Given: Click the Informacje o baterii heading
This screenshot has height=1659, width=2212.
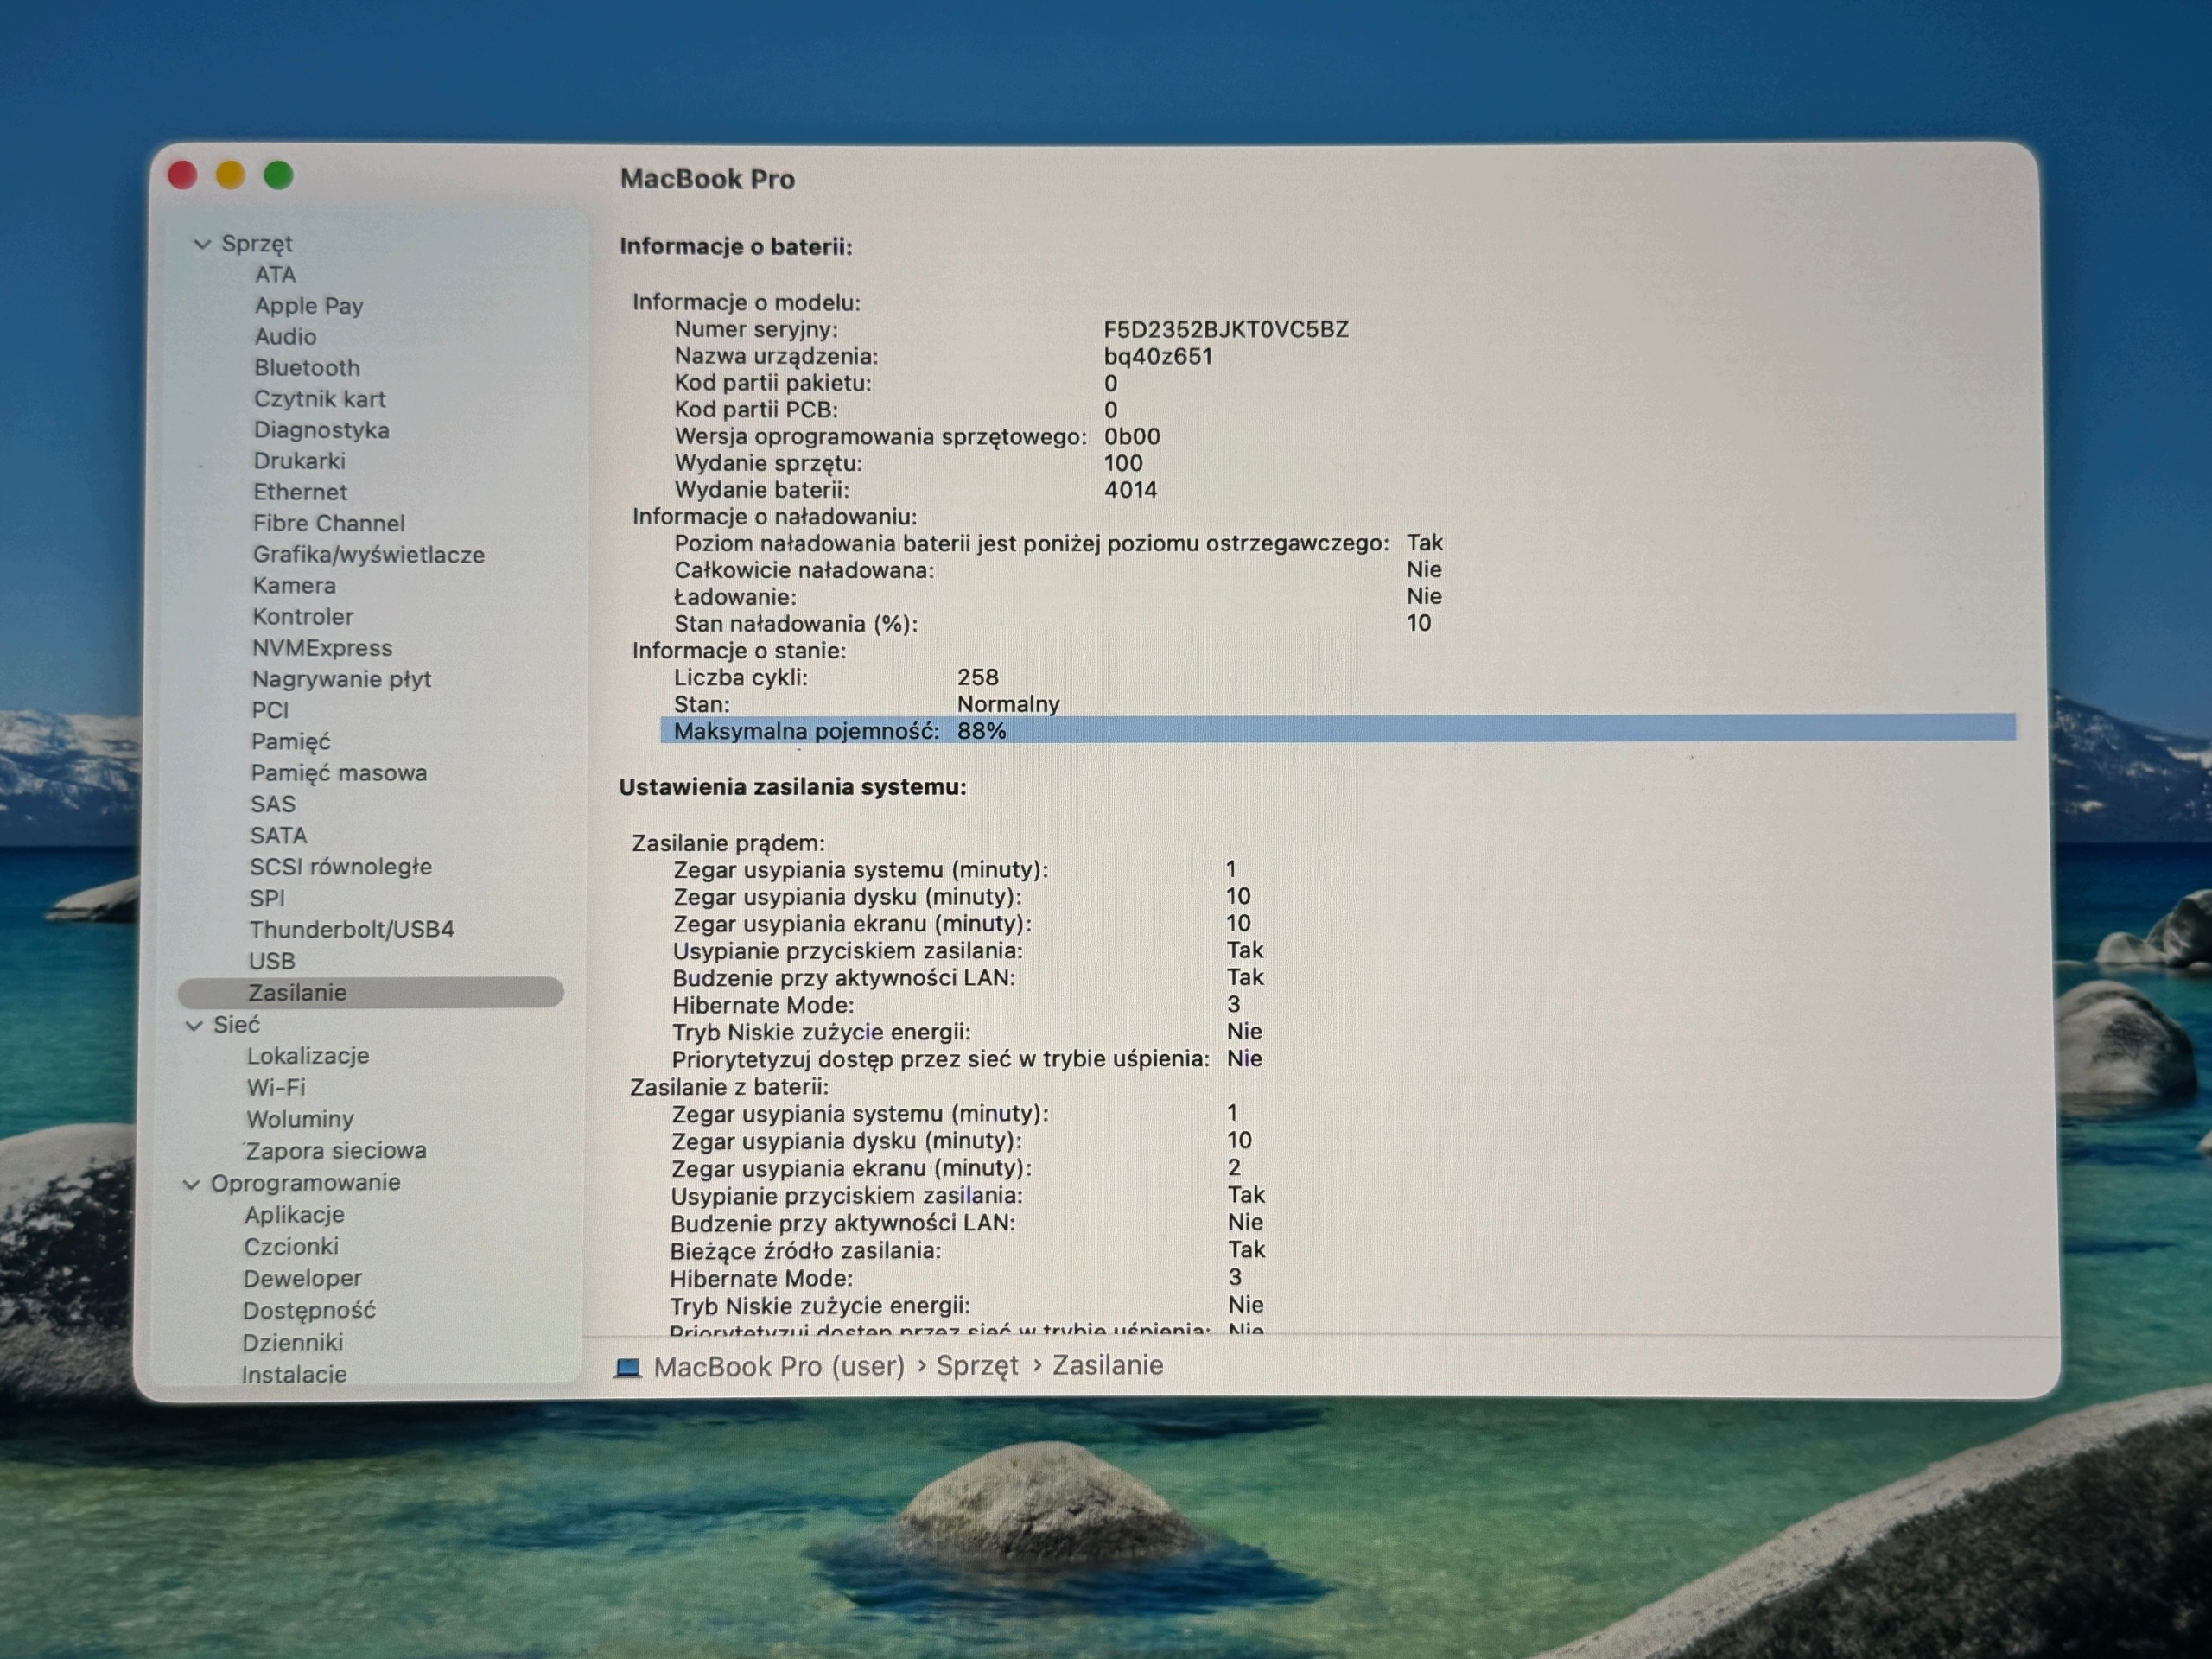Looking at the screenshot, I should pyautogui.click(x=736, y=246).
